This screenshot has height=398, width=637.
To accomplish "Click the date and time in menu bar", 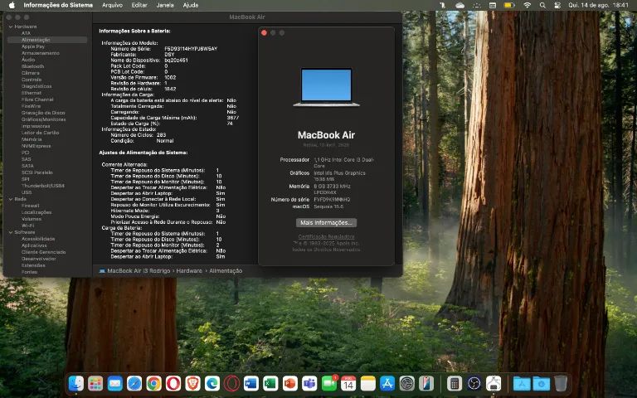I will click(598, 5).
